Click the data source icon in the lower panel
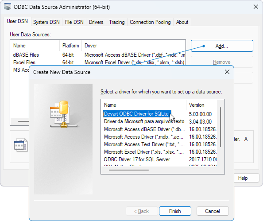 (21, 145)
